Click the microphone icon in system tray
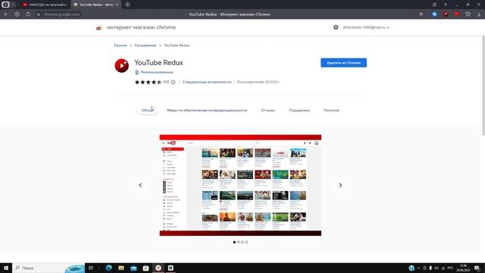The height and width of the screenshot is (273, 485). 430,268
